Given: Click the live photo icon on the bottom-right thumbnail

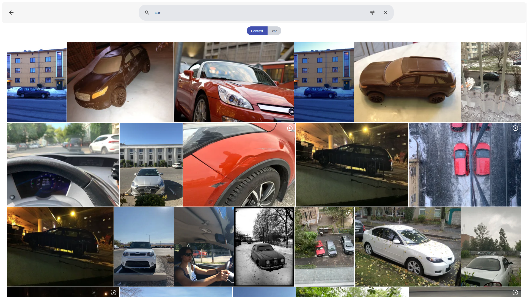Looking at the screenshot, I should 515,293.
